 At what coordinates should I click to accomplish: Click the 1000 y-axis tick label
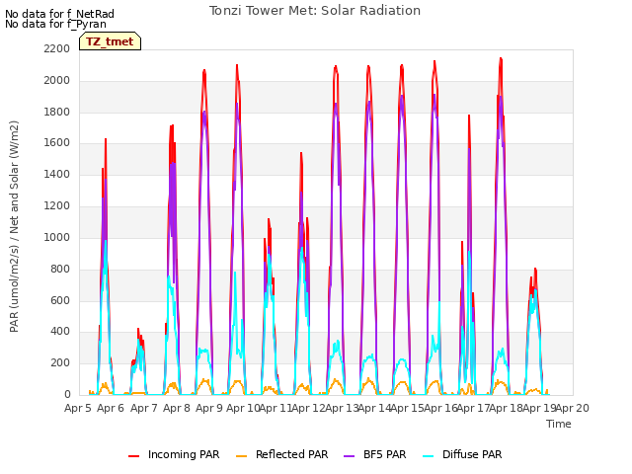[57, 237]
